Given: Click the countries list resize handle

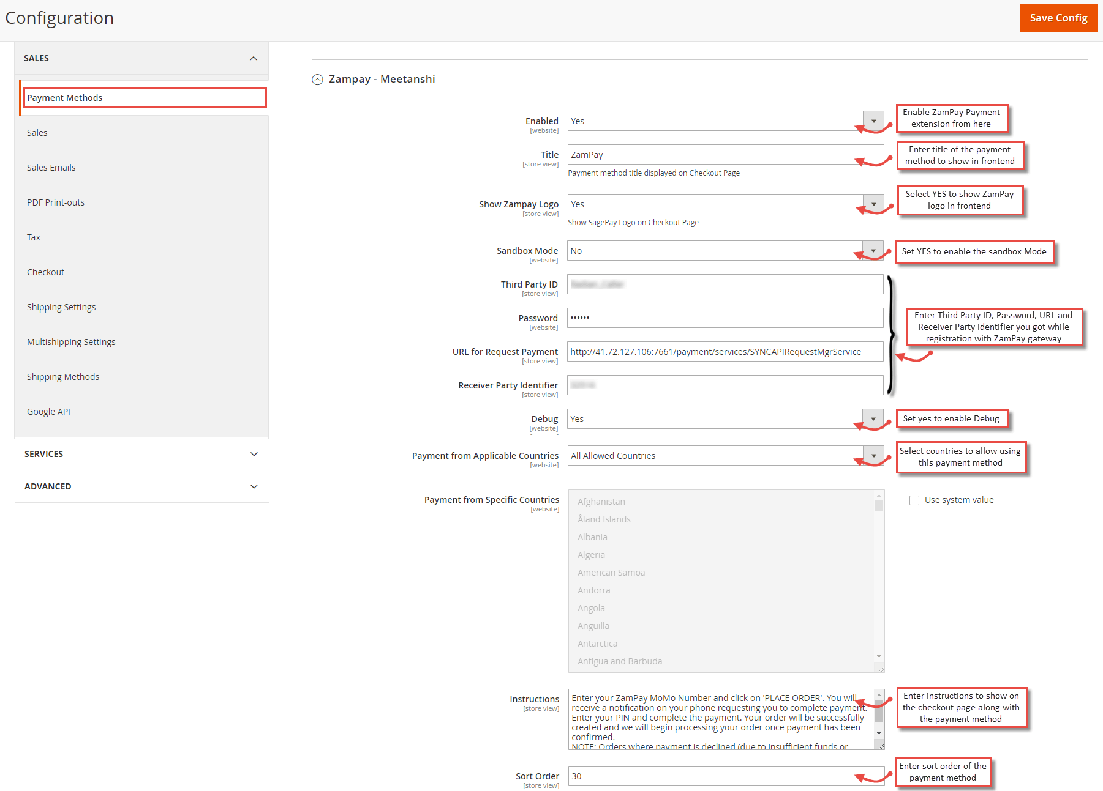Looking at the screenshot, I should coord(881,669).
